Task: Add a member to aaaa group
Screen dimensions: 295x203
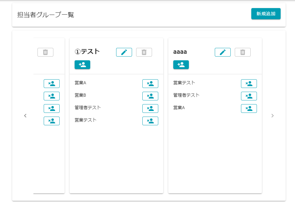Action: [181, 65]
